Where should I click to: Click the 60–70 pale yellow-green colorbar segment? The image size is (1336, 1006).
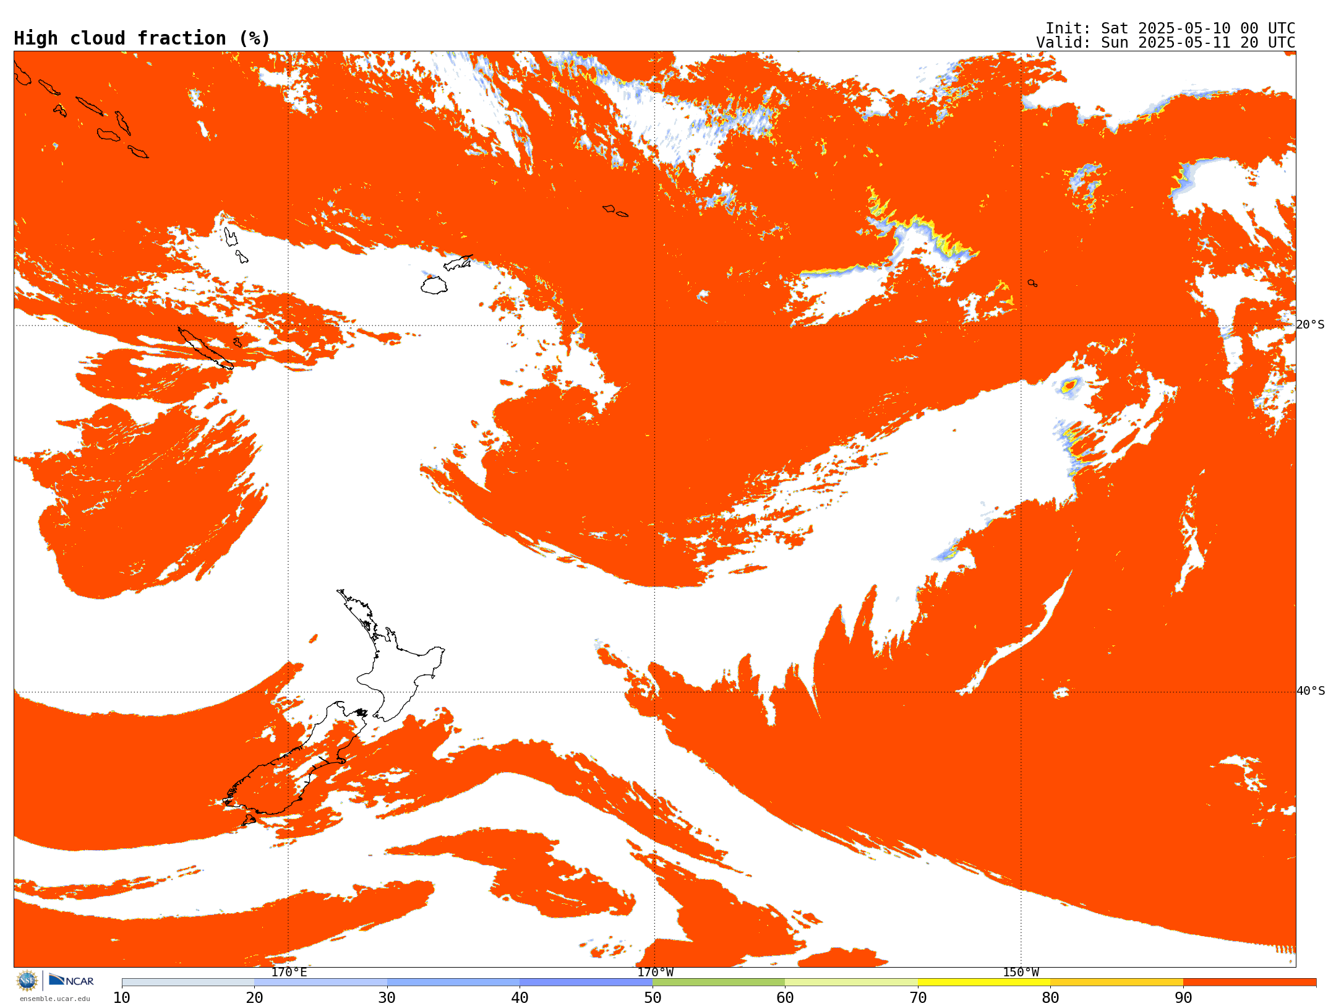pyautogui.click(x=851, y=982)
